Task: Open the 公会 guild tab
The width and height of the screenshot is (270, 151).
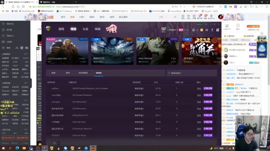Action: (x=85, y=29)
